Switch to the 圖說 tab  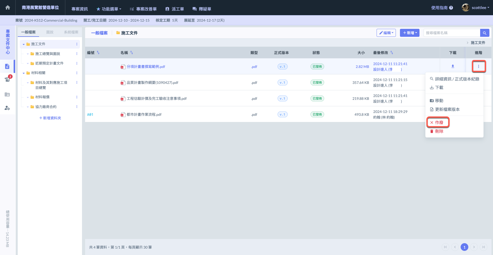point(50,32)
